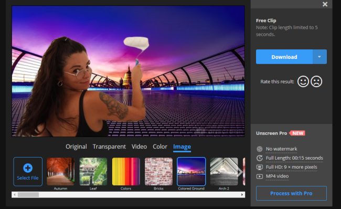Open the Color background tab
The image size is (341, 209).
160,147
